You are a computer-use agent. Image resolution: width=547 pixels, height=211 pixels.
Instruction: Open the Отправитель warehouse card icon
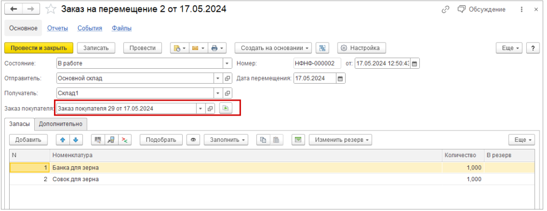[228, 78]
